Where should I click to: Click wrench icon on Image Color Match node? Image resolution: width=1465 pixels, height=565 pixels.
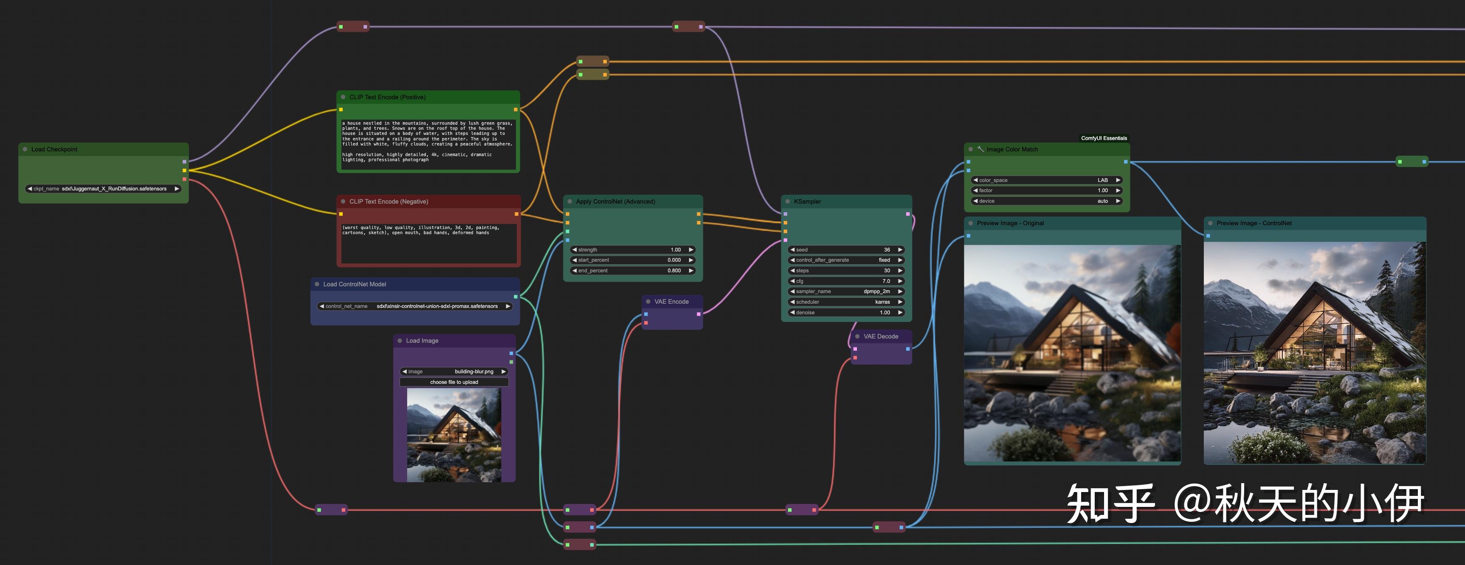(x=980, y=149)
